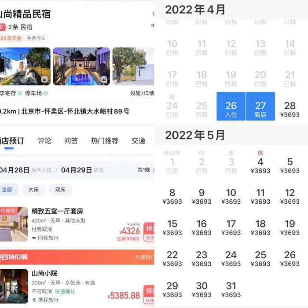Book the ¥4326 suite room
Viewport: 308px width, 308px height.
pos(149,232)
